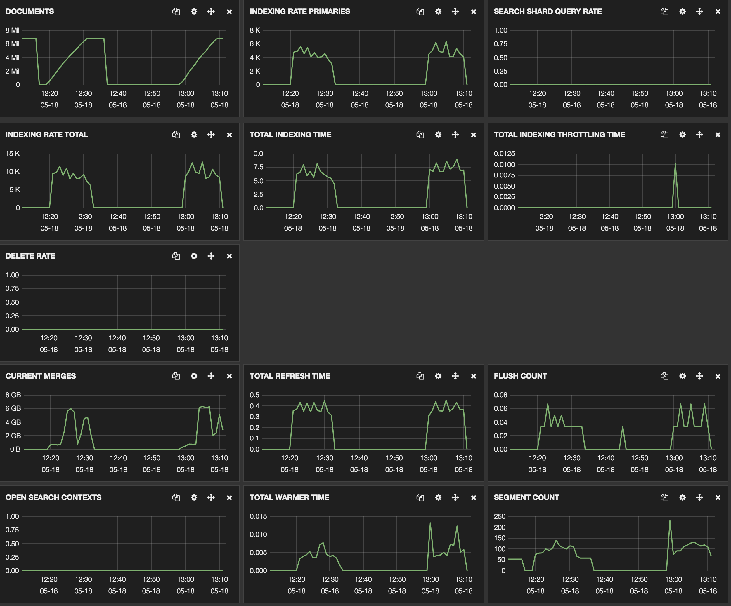Viewport: 731px width, 606px height.
Task: Click the Documents panel title
Action: [x=30, y=11]
